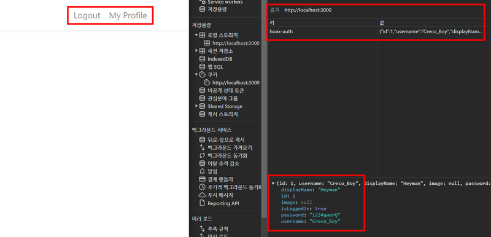Click the 세션 저장소 table icon
The image size is (491, 237).
(203, 51)
